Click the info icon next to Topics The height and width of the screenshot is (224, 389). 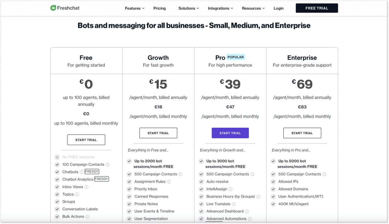coord(77,194)
